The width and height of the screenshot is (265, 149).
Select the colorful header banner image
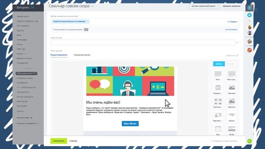130,81
